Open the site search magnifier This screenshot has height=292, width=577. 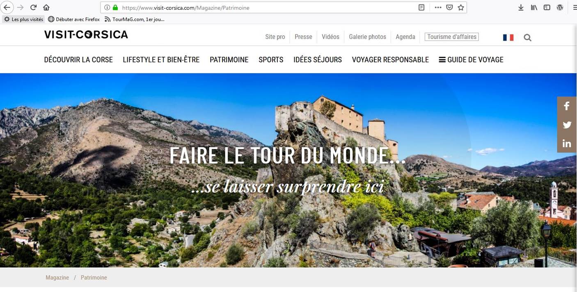click(x=528, y=37)
